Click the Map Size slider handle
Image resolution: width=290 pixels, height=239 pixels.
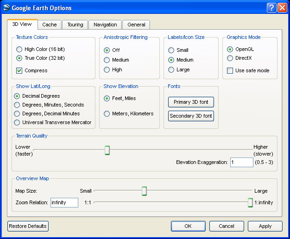(144, 191)
